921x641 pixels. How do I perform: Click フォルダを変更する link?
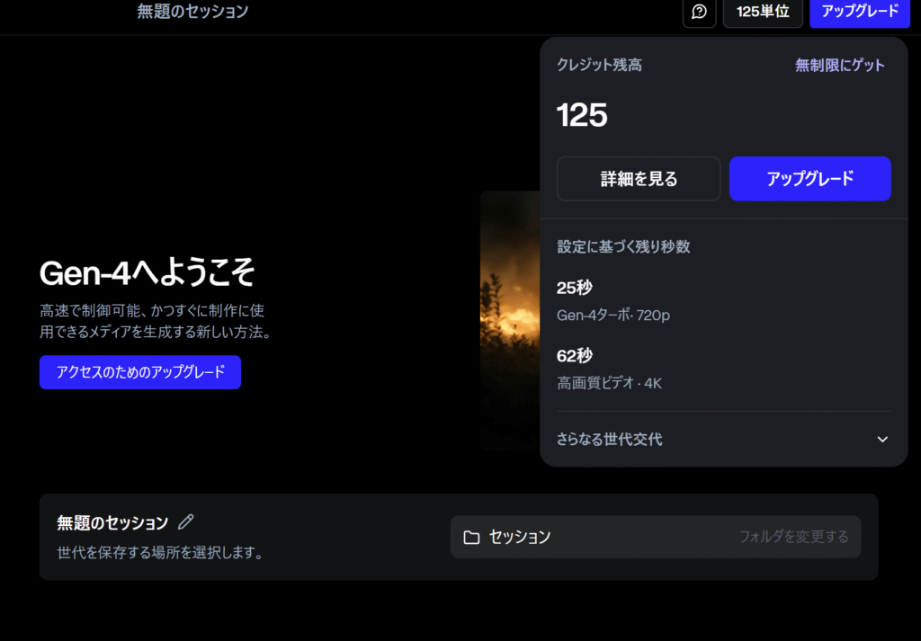coord(793,537)
